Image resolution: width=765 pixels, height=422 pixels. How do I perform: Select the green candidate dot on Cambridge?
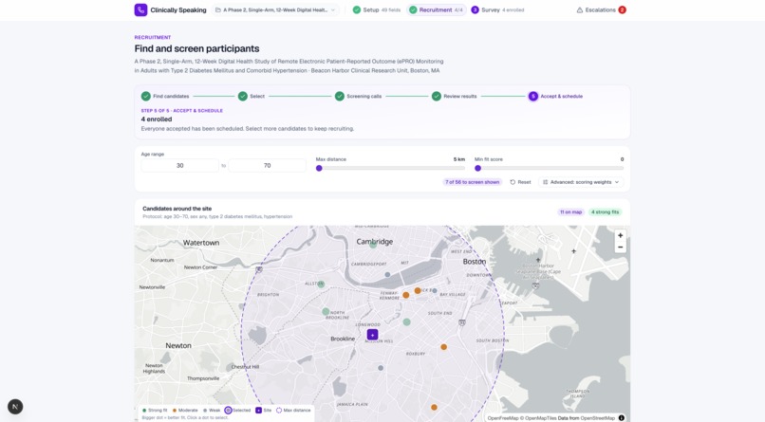coord(373,246)
